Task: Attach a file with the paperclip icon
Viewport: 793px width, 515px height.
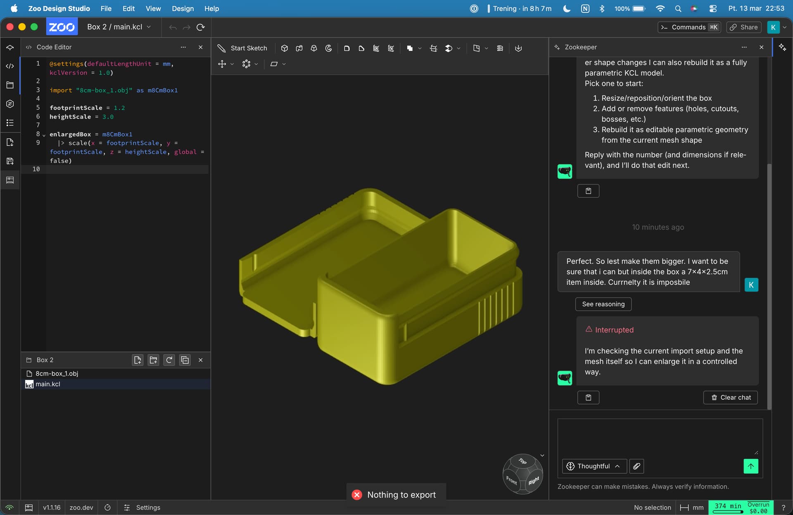Action: point(636,466)
